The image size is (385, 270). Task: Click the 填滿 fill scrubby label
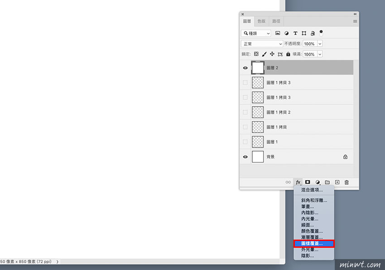[297, 54]
